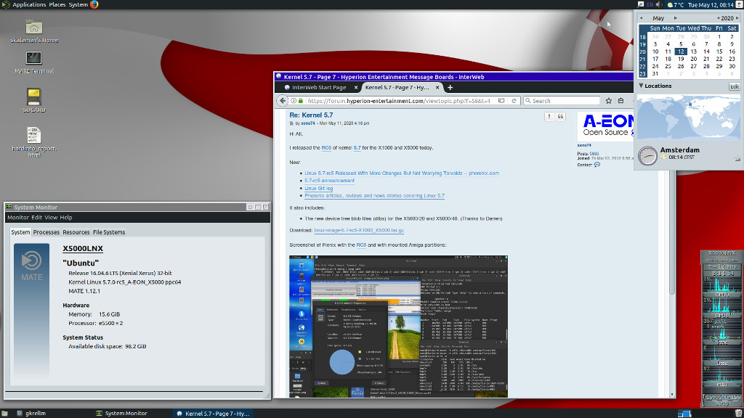Click the browser Search box
Screen dimensions: 744x418
(562, 101)
